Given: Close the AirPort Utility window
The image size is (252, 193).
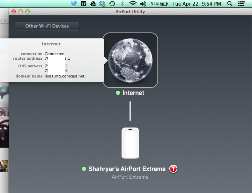Looking at the screenshot, I should [x=14, y=12].
